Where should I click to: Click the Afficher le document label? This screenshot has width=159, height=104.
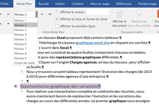click(x=120, y=23)
